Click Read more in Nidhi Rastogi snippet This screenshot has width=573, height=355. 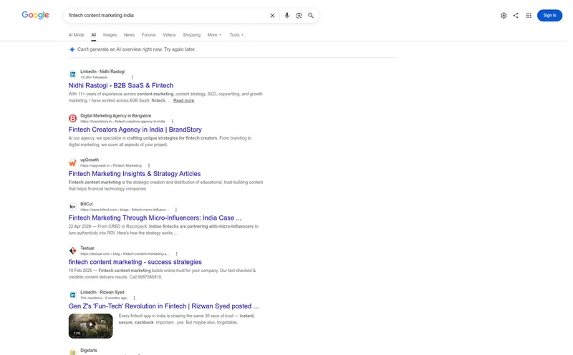pyautogui.click(x=183, y=100)
